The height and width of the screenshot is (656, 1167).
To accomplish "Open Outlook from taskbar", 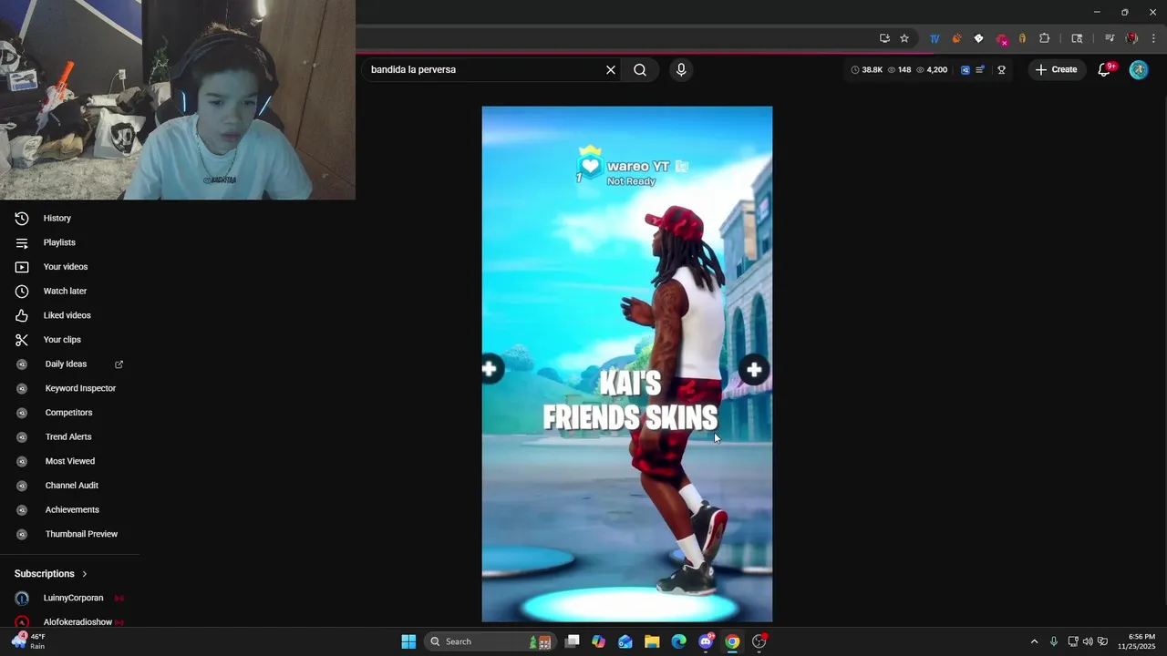I will pos(625,641).
